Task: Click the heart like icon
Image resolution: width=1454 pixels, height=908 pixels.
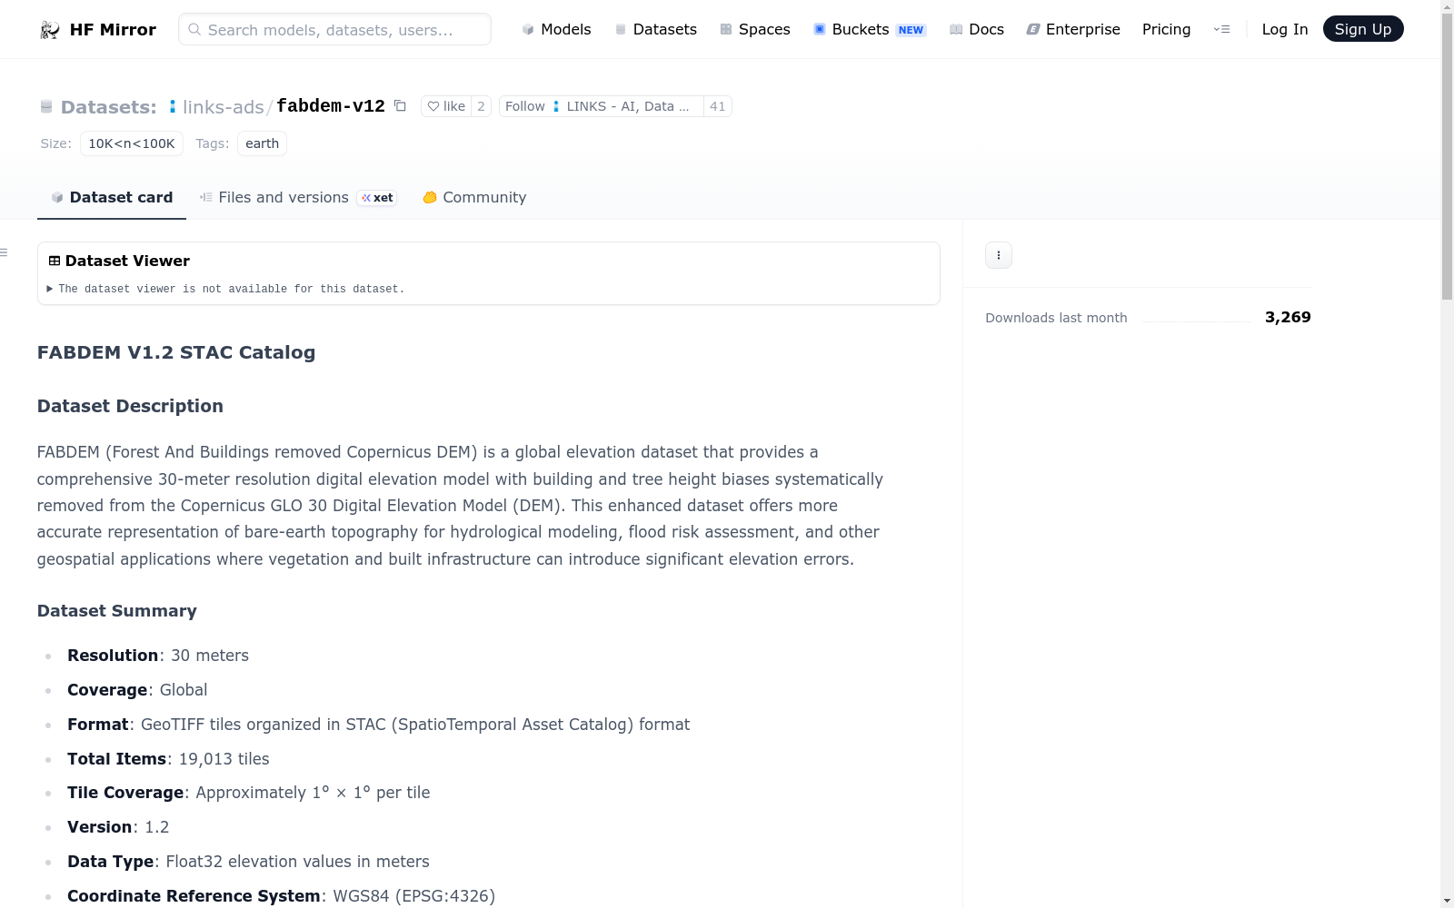Action: [433, 106]
